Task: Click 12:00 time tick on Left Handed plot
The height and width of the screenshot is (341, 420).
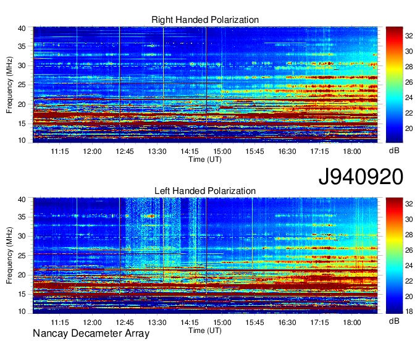Action: 92,322
